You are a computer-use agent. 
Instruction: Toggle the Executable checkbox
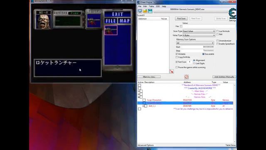[x=203, y=54]
